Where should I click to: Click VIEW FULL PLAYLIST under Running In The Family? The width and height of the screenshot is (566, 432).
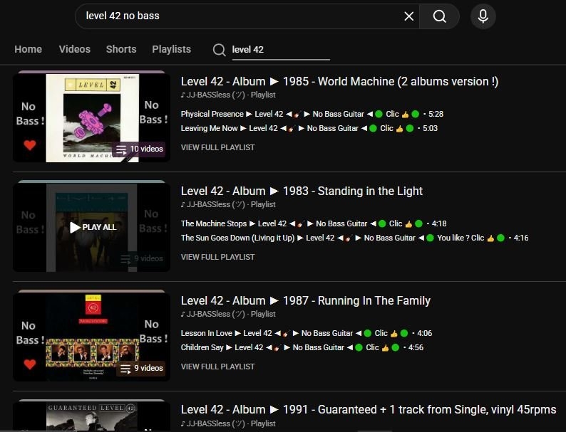coord(217,367)
